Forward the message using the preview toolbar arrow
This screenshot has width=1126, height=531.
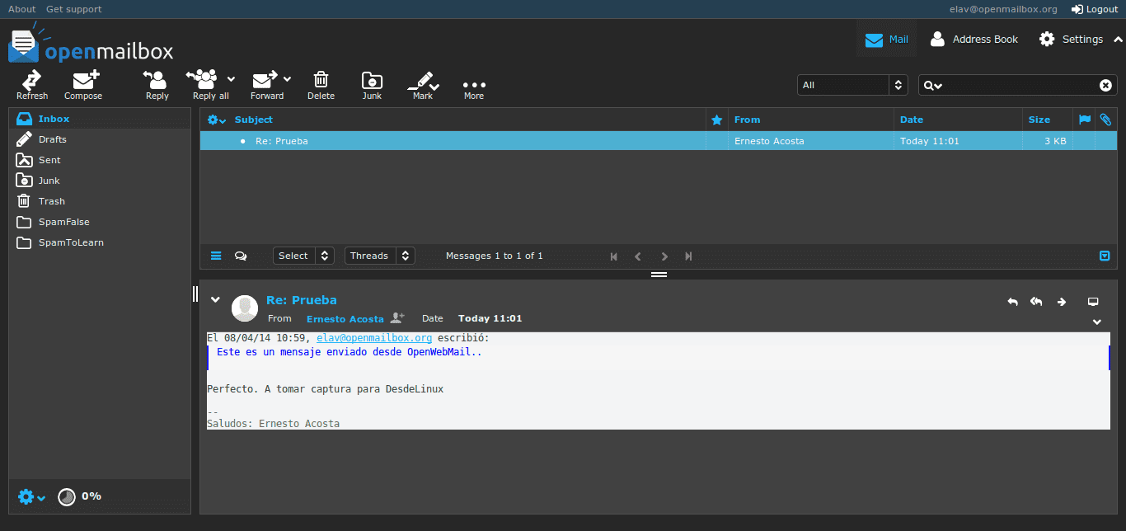(x=1061, y=302)
